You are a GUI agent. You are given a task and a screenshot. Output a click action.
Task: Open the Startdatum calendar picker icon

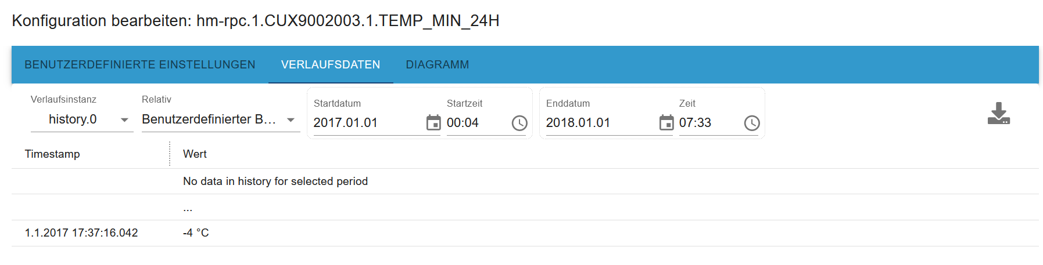tap(433, 123)
